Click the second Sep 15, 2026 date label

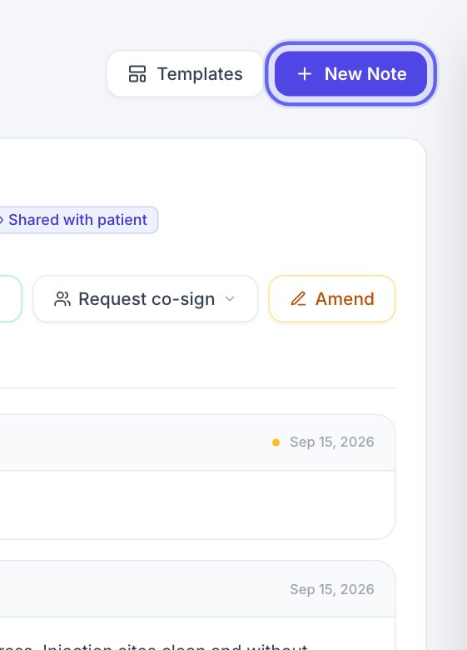[x=331, y=589]
